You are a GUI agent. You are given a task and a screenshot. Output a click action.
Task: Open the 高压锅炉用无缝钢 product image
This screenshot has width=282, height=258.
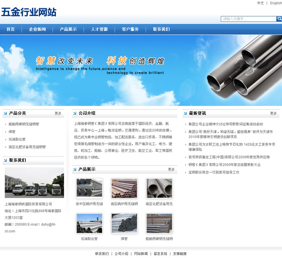point(124,188)
